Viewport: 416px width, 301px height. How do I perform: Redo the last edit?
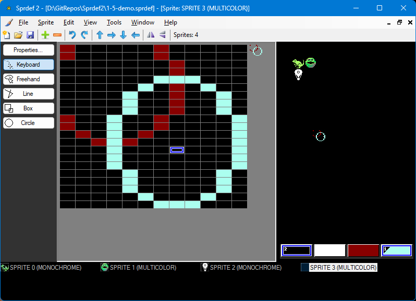(x=84, y=35)
